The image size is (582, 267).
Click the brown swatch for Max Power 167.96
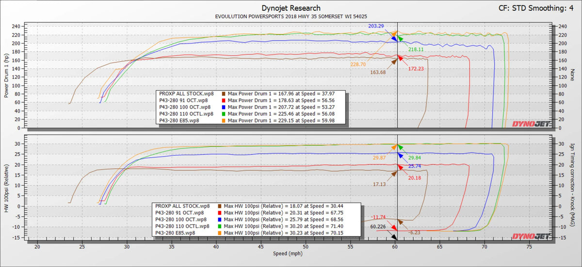[x=223, y=94]
